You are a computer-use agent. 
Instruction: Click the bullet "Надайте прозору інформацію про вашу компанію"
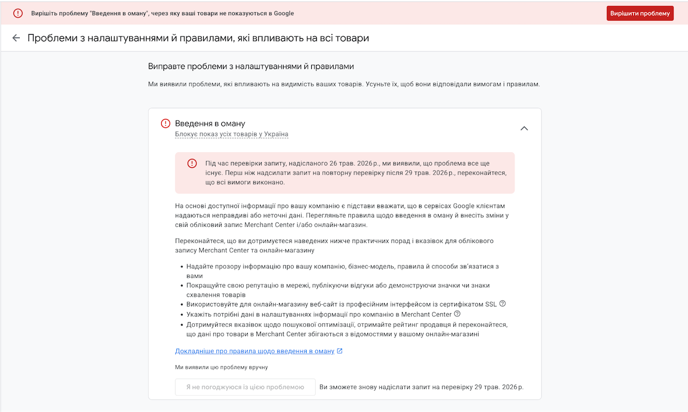point(343,271)
